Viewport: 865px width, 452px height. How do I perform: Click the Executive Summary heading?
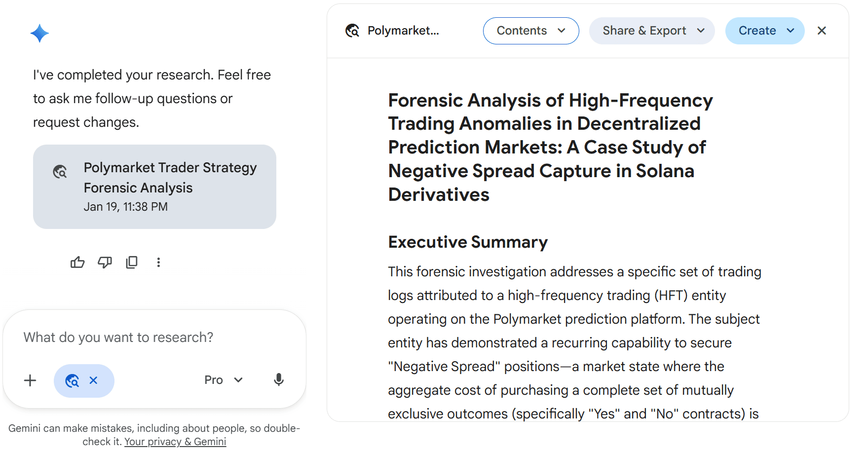point(468,242)
